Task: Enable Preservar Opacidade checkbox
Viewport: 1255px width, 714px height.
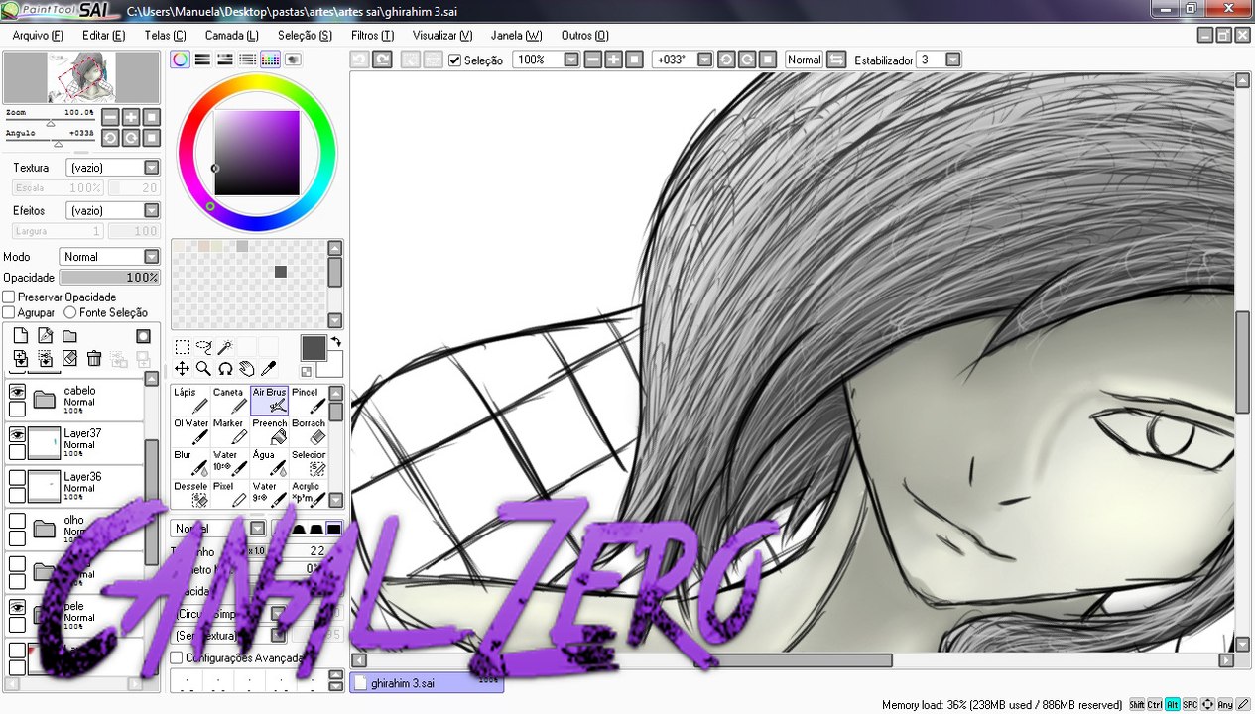Action: pos(9,297)
